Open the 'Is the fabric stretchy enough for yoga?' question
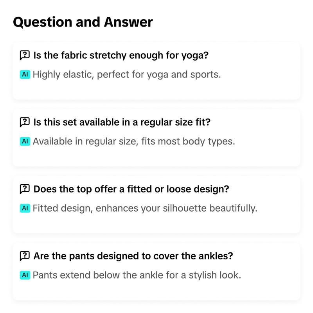Viewport: 313px width, 313px height. tap(121, 55)
